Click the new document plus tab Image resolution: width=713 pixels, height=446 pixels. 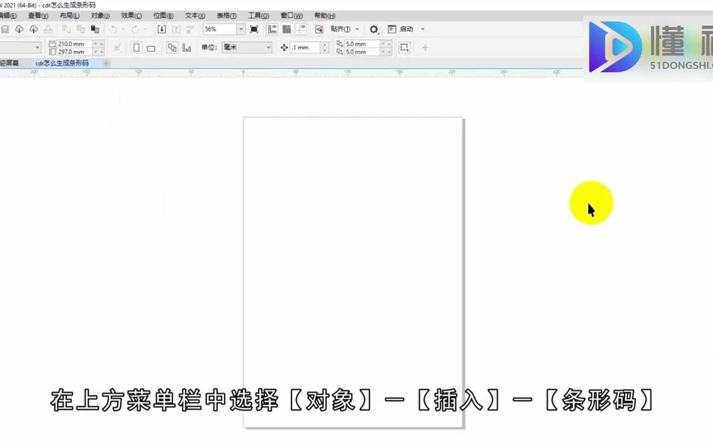click(106, 63)
